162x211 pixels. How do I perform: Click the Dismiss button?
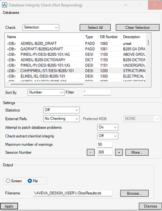(x=151, y=206)
